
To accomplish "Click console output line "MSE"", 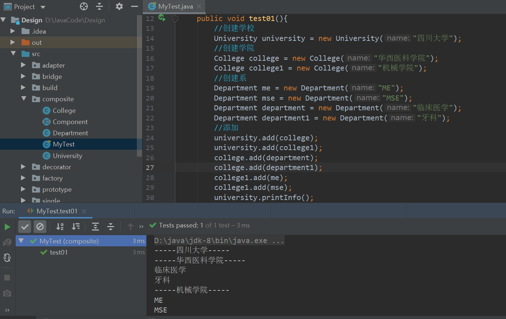I will pyautogui.click(x=161, y=310).
